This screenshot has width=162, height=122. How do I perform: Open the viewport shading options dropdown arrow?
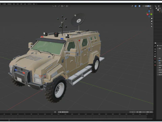coord(152,6)
